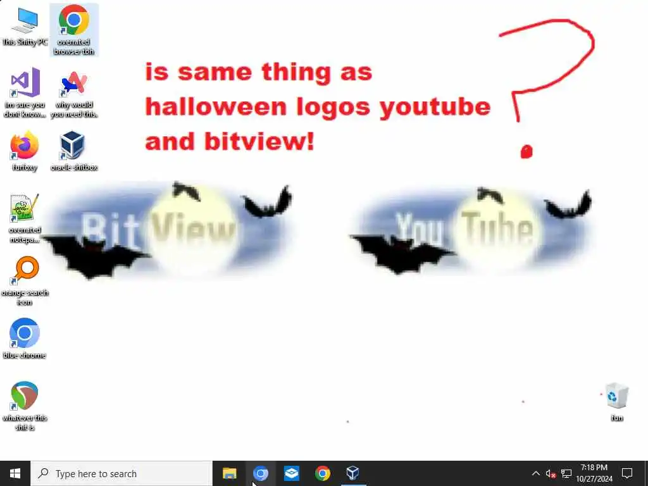Select the 'overrated browser tbh' Chrome shortcut

74,29
